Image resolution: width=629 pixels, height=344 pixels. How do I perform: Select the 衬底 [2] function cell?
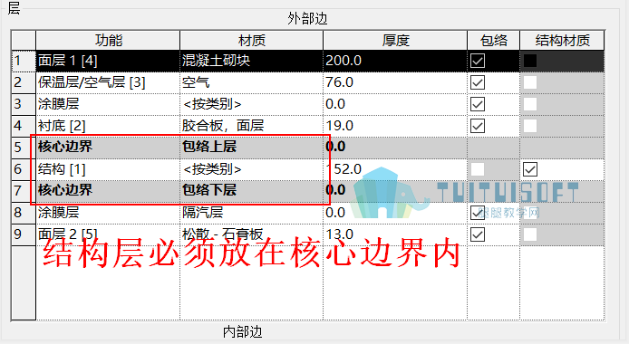click(108, 126)
